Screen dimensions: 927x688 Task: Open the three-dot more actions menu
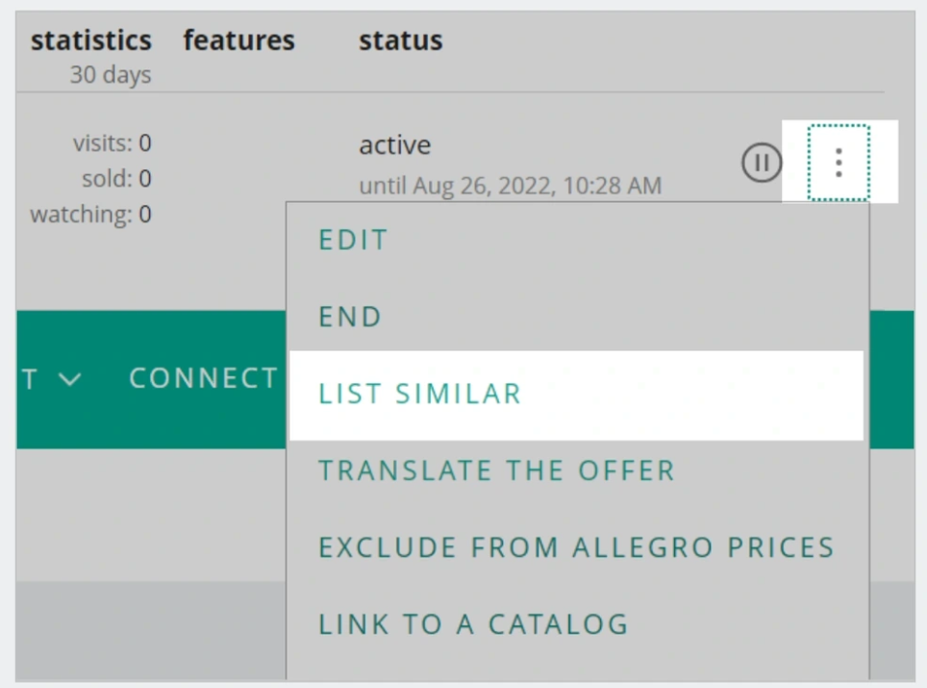coord(839,163)
